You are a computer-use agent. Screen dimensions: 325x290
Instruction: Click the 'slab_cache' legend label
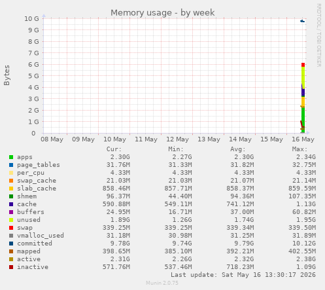(37, 189)
